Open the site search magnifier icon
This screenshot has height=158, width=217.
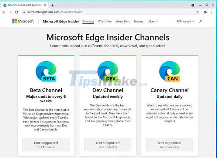pyautogui.click(x=201, y=21)
